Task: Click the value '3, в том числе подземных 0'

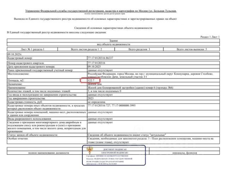Action: [105, 91]
